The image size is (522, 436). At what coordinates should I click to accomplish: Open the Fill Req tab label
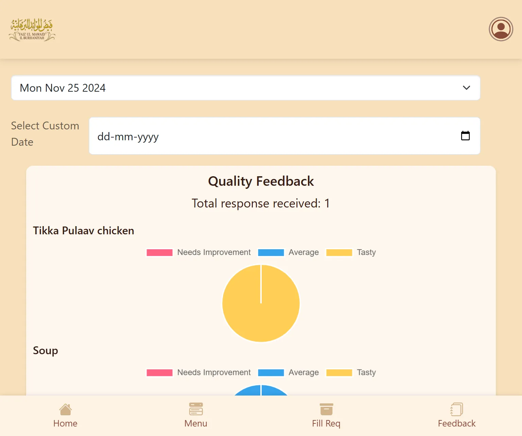[x=326, y=423]
